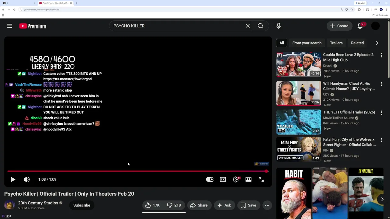The height and width of the screenshot is (219, 390).
Task: Close the Psycho Killer browser tab
Action: [71, 3]
